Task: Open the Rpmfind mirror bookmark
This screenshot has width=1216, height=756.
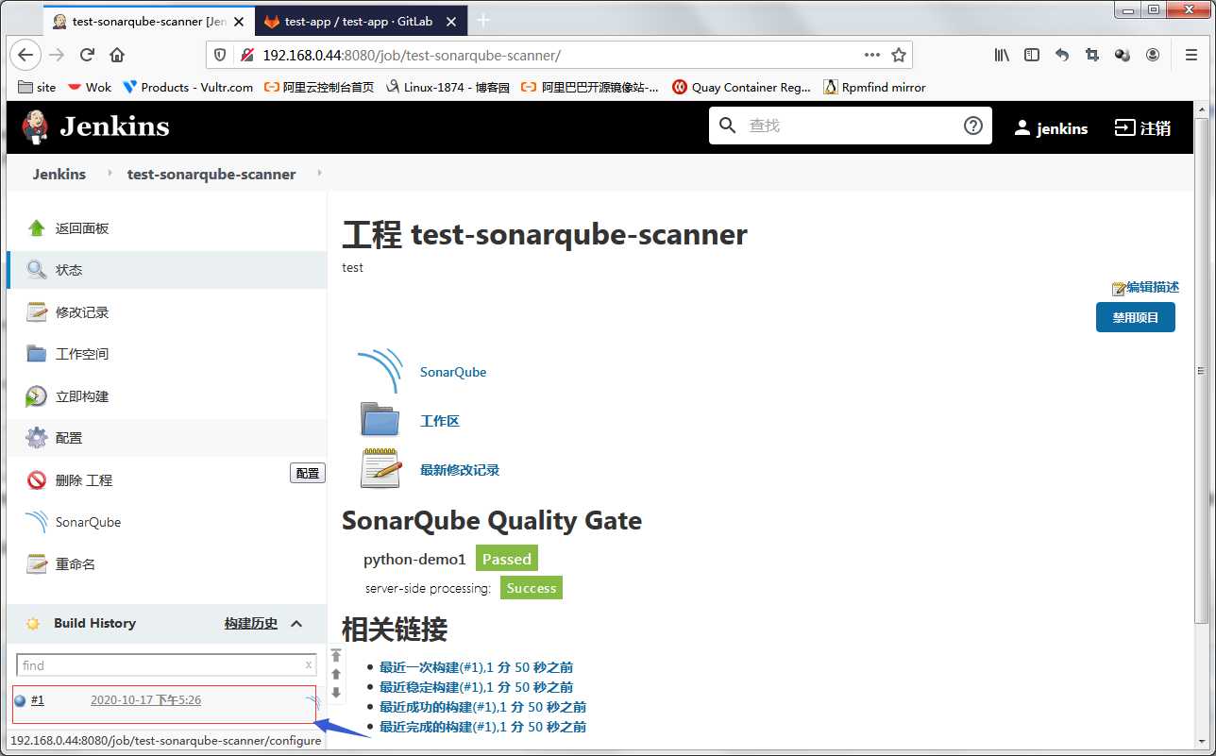Action: [x=875, y=87]
